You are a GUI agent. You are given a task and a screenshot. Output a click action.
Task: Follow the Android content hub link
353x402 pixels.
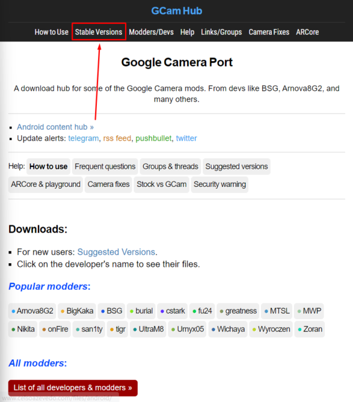point(55,127)
